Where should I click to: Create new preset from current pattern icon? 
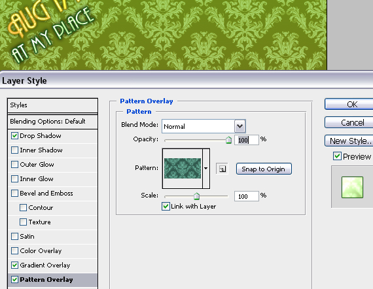(222, 169)
